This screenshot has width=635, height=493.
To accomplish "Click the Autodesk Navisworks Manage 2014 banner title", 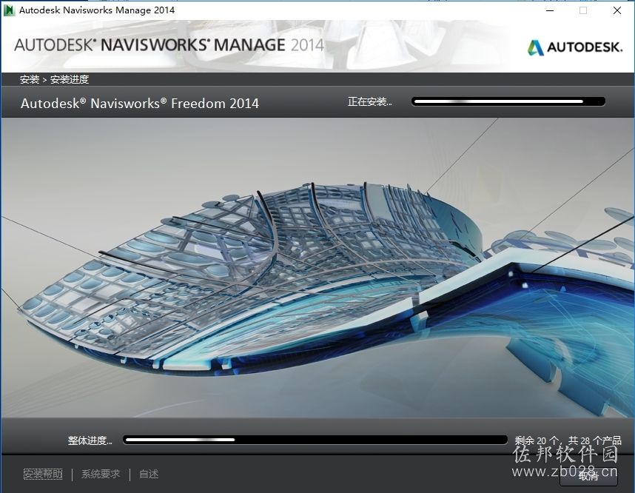I will 169,45.
